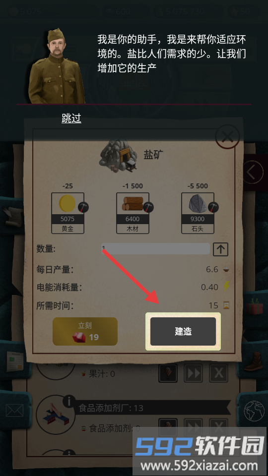This screenshot has width=268, height=476.
Task: Click the salt mine building image
Action: (118, 156)
